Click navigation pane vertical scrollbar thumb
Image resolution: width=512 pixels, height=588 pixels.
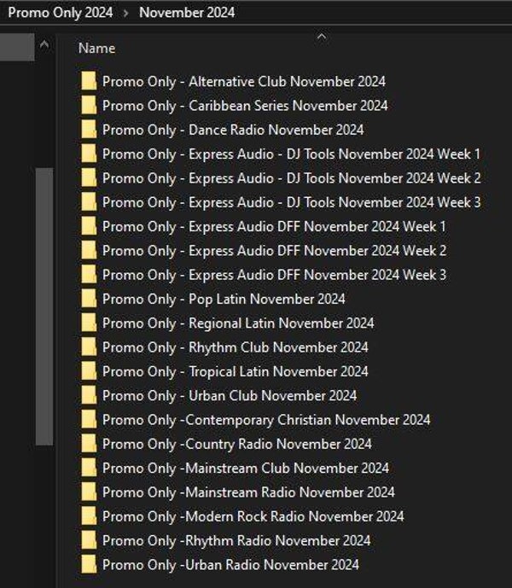pyautogui.click(x=44, y=306)
